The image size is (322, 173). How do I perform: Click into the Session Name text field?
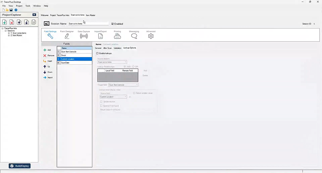click(x=88, y=24)
